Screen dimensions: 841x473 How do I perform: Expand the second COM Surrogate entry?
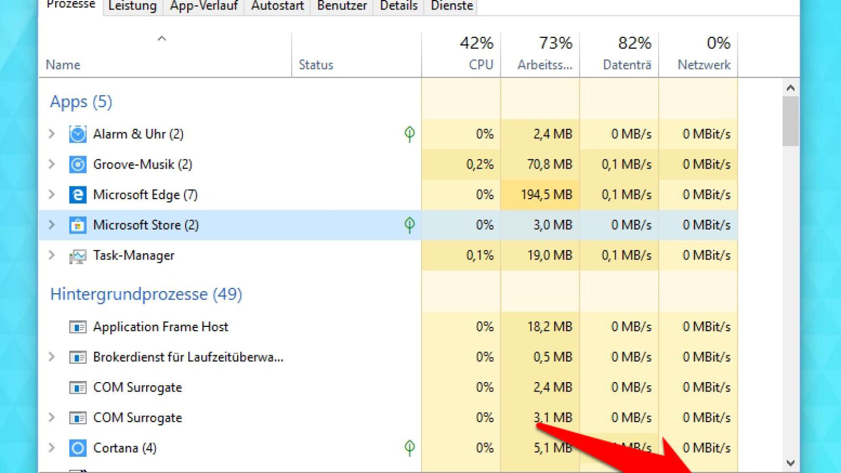tap(52, 417)
